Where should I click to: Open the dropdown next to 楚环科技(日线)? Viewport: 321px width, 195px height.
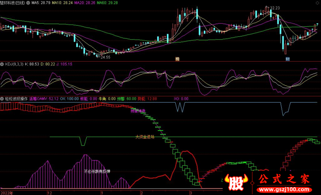click(x=28, y=3)
